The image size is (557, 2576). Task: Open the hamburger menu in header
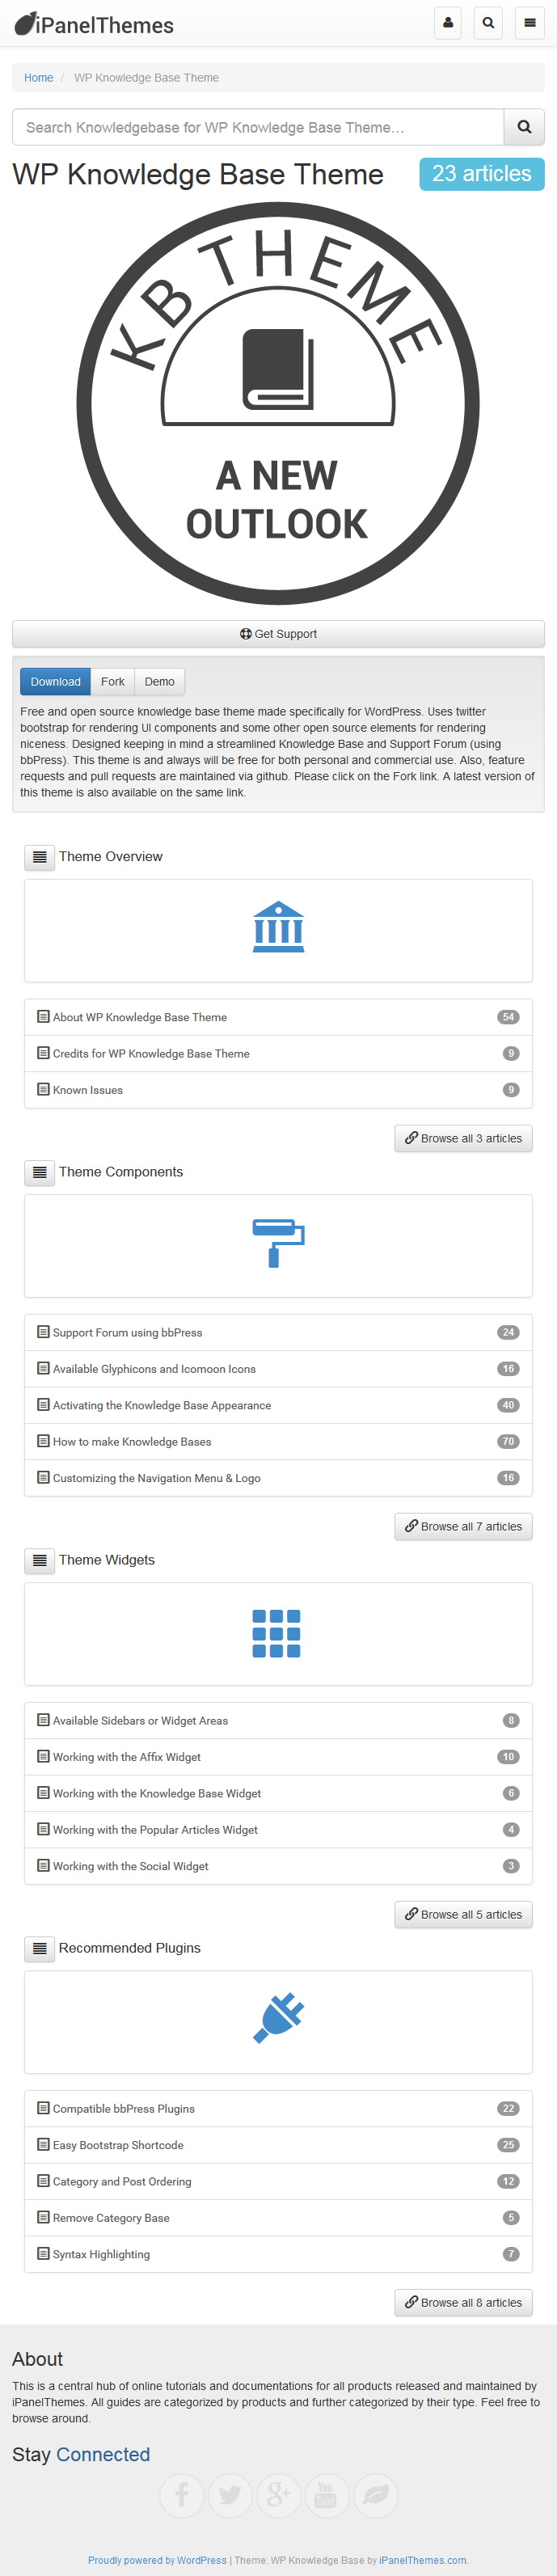point(530,23)
